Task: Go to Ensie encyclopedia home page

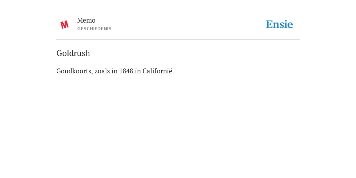Action: [x=279, y=24]
